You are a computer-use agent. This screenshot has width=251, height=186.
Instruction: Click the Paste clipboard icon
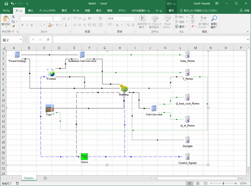tap(6, 19)
